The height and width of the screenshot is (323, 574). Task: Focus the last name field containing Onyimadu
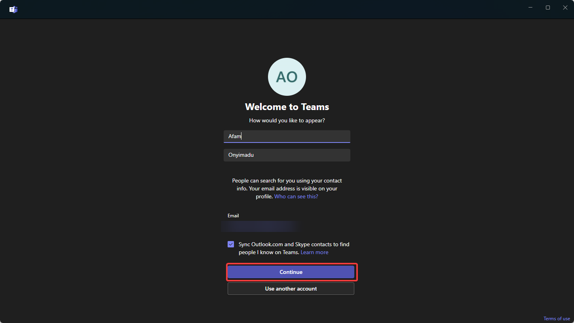(x=287, y=155)
